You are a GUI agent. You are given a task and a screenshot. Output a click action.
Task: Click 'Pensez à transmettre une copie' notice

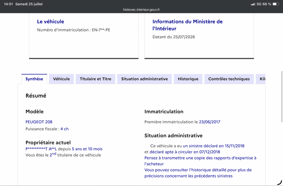[200, 161]
